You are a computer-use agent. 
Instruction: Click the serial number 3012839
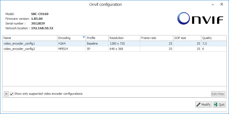point(38,23)
